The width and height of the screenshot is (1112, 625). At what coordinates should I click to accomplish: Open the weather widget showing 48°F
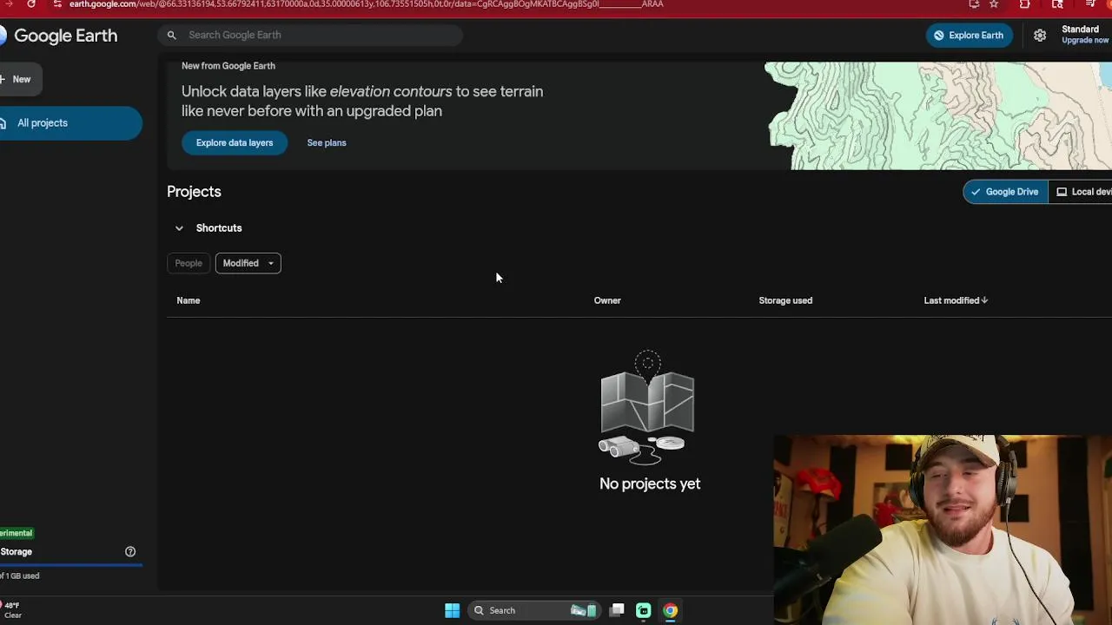pos(12,609)
